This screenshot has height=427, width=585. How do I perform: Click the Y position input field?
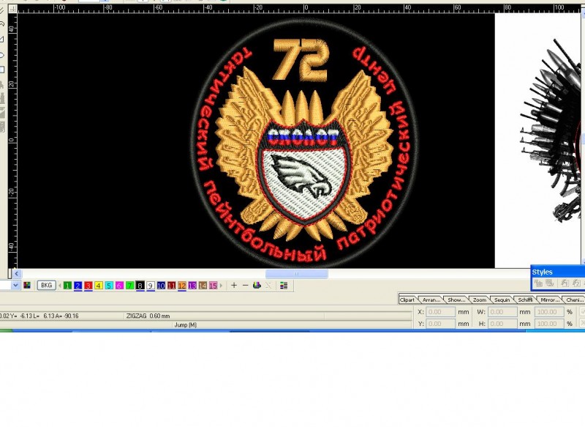pos(441,324)
